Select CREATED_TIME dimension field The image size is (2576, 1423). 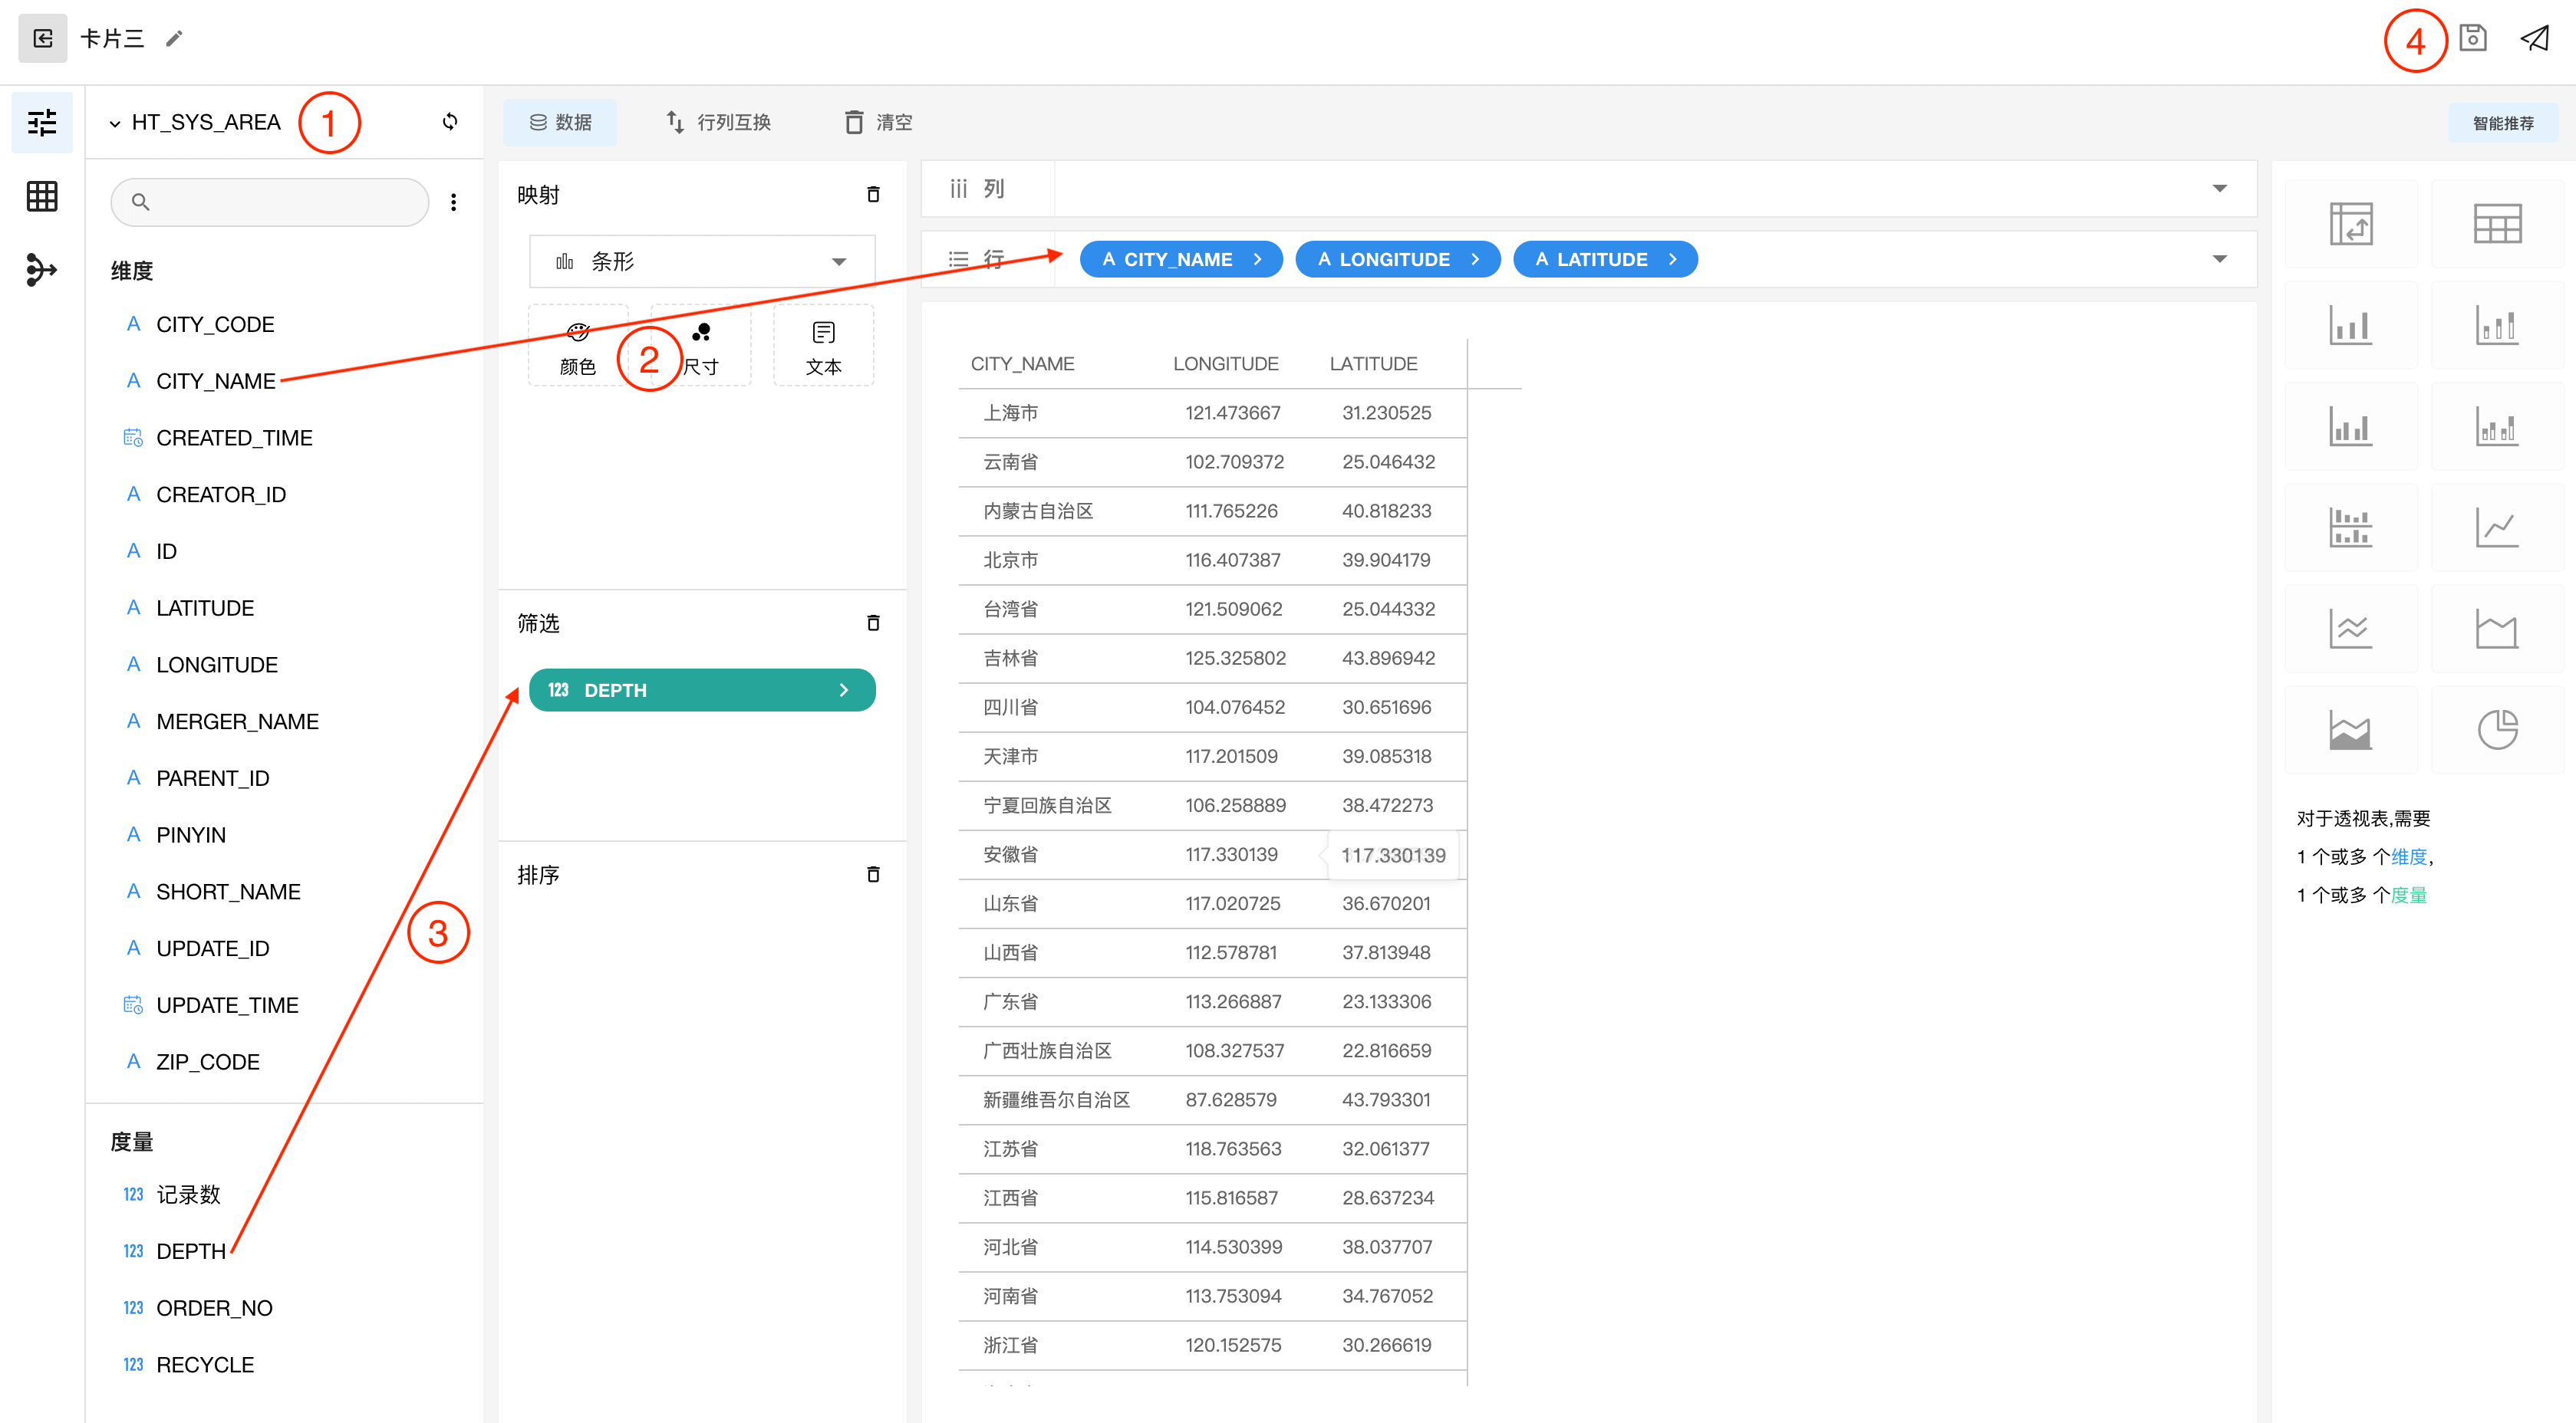pyautogui.click(x=234, y=438)
